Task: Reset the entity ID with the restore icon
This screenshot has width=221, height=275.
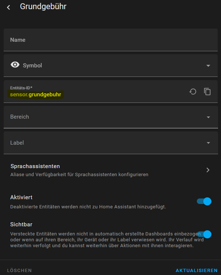Action: (193, 92)
